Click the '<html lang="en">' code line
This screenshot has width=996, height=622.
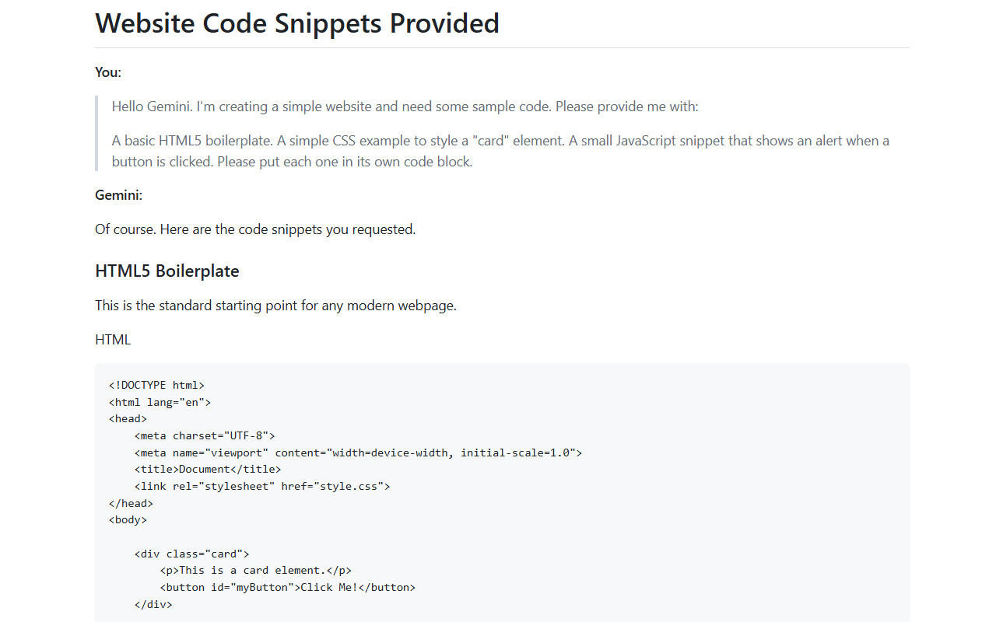click(x=160, y=402)
